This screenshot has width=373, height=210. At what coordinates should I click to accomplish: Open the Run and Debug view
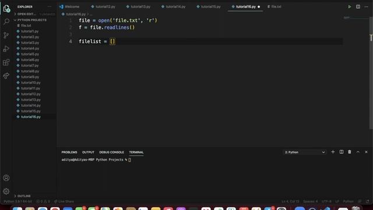click(x=6, y=49)
